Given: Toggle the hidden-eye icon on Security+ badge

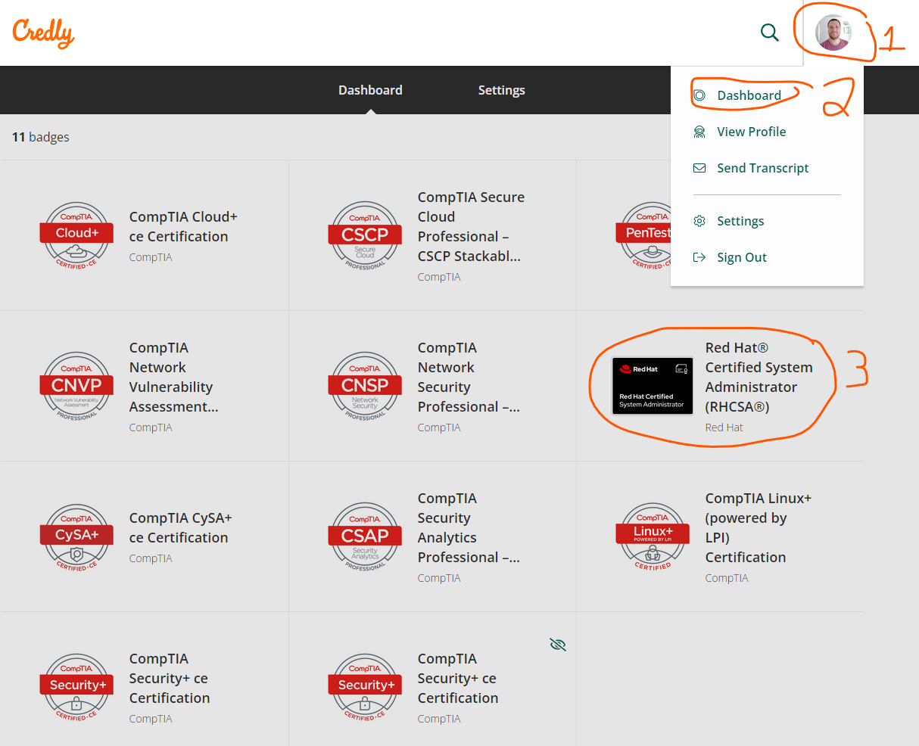Looking at the screenshot, I should [x=558, y=645].
